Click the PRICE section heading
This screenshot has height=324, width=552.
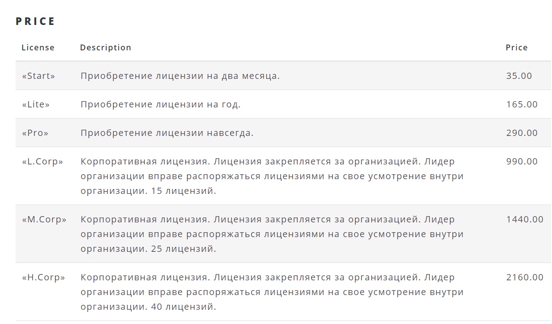[x=35, y=21]
